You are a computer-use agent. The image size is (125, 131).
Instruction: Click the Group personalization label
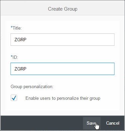point(32,86)
